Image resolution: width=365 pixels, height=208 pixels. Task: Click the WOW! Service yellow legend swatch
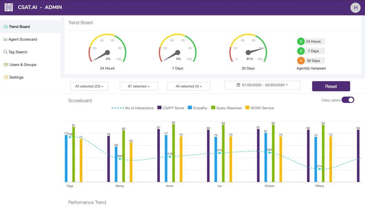tap(247, 108)
